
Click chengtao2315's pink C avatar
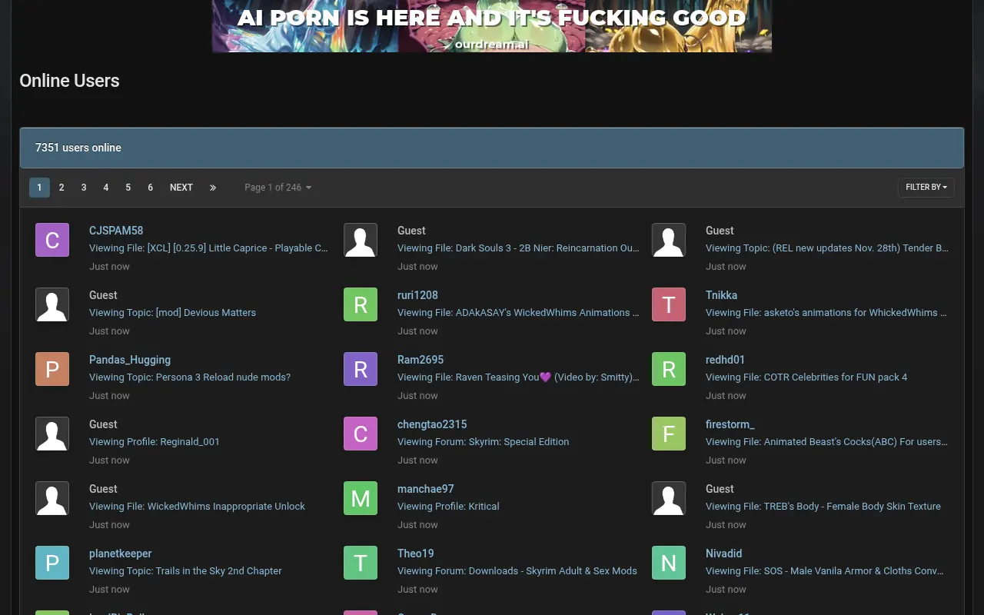coord(361,434)
